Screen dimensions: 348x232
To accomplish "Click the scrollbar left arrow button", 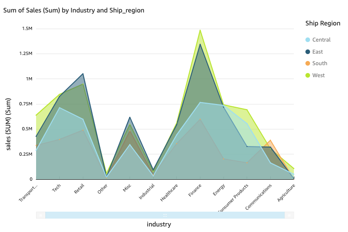I will [x=41, y=215].
